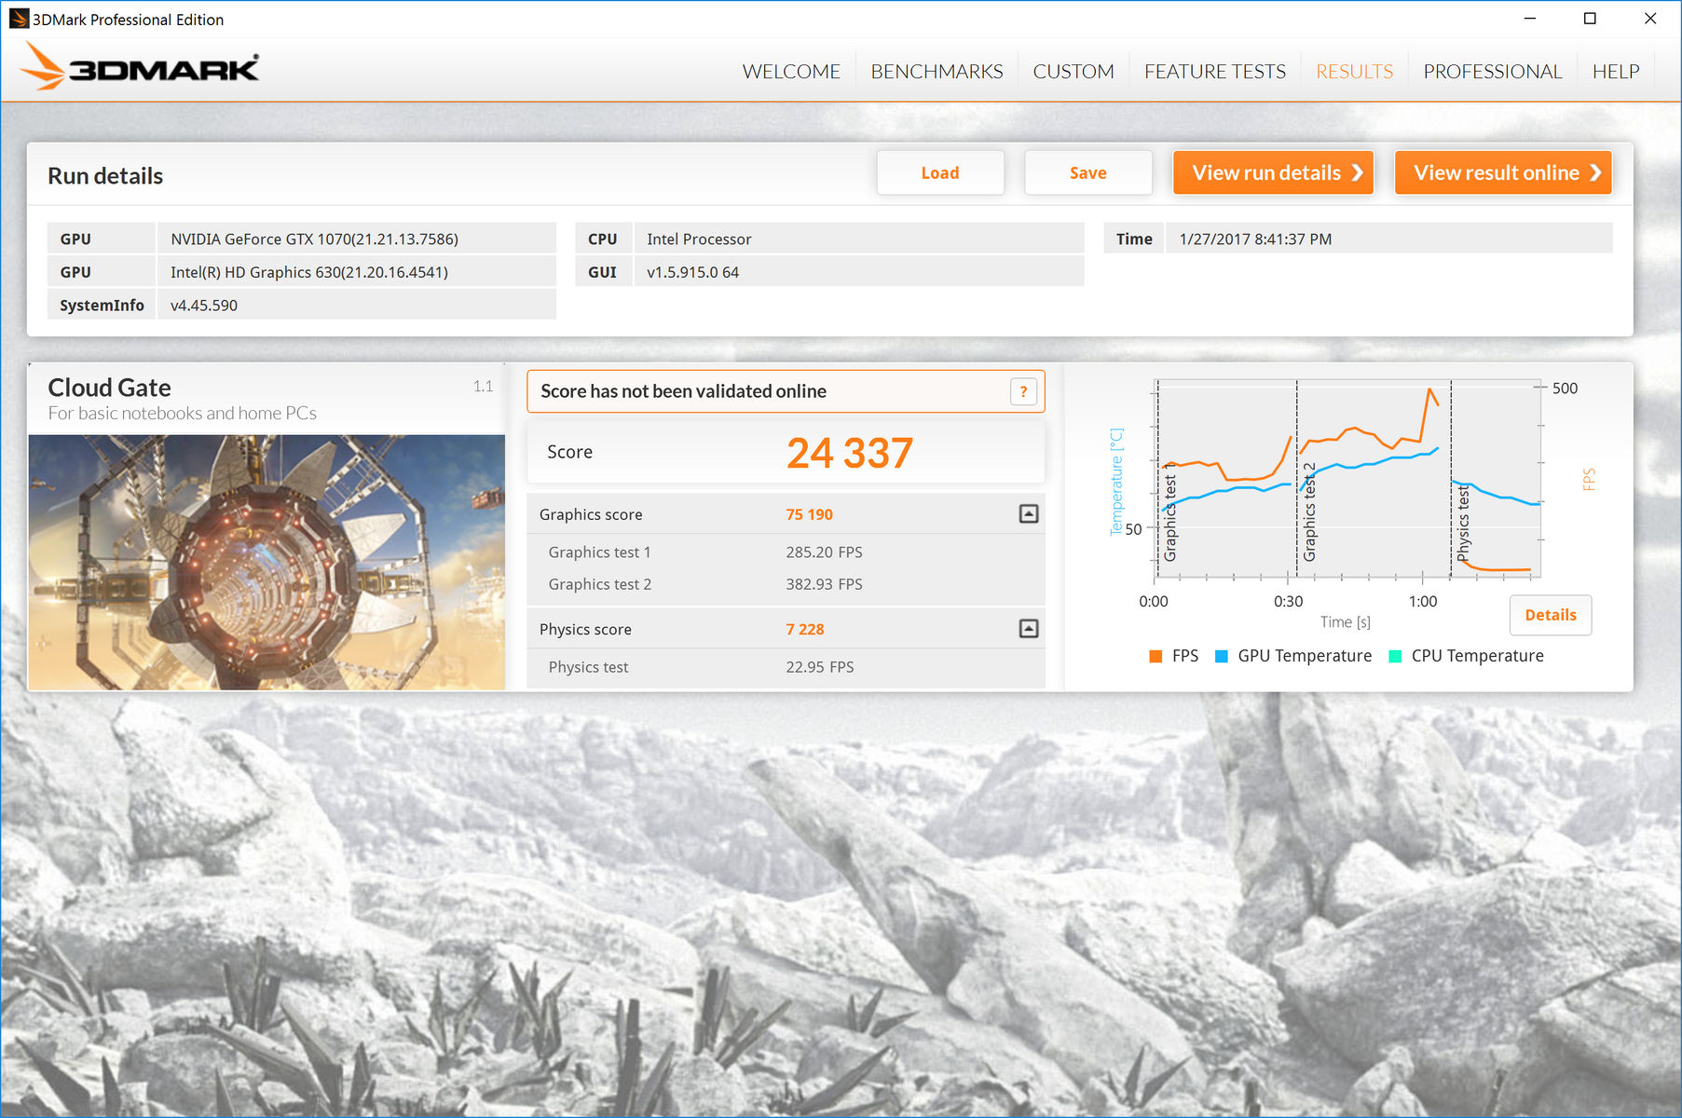
Task: Click View result online button
Action: (x=1503, y=172)
